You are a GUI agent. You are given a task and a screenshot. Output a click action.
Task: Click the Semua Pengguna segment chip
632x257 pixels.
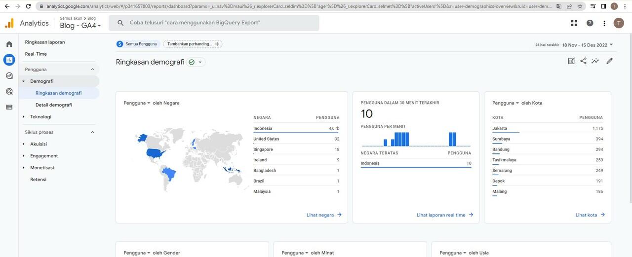[137, 44]
